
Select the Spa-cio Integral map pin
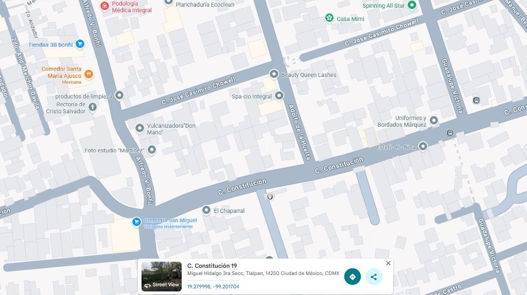279,96
